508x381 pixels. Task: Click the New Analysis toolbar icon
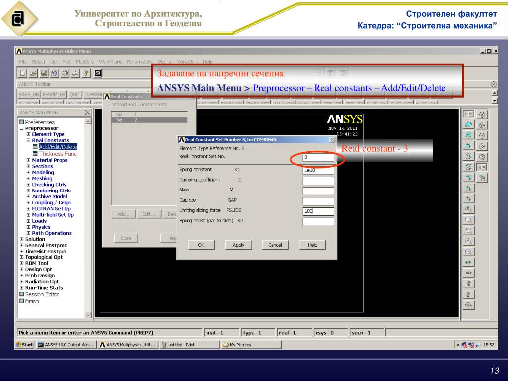coord(22,73)
